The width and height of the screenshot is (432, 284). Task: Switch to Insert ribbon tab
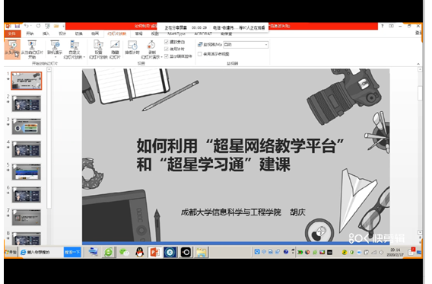(x=46, y=34)
